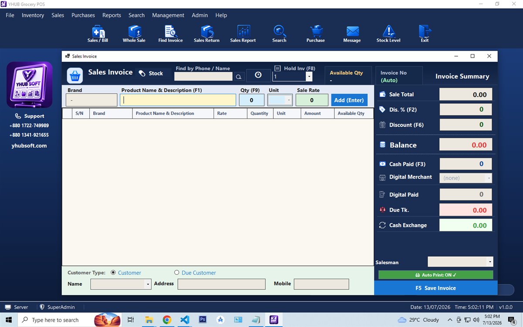Open Photoshop from the taskbar

(x=203, y=320)
